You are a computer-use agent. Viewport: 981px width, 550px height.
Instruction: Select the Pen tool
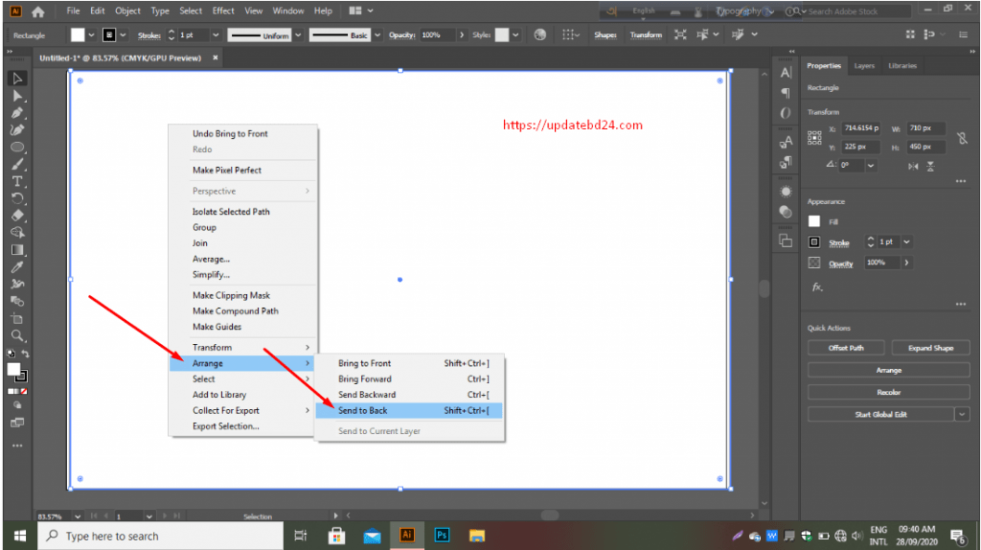[x=17, y=113]
